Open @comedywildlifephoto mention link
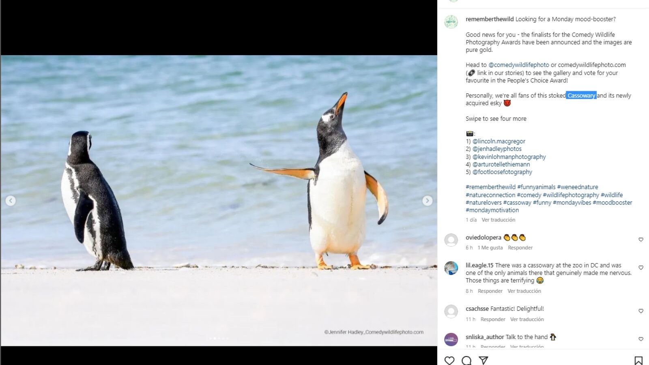Image resolution: width=649 pixels, height=365 pixels. click(x=518, y=65)
